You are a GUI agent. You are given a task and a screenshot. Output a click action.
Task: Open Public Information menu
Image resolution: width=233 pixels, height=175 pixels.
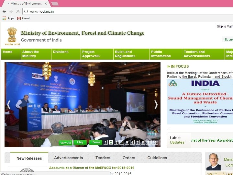point(166,54)
